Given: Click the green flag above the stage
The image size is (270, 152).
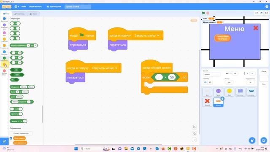Looking at the screenshot, I should 203,13.
